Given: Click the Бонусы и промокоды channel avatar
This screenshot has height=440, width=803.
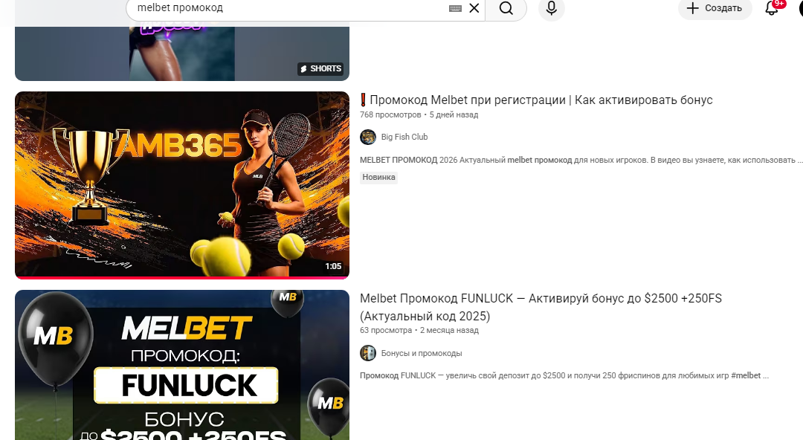Looking at the screenshot, I should (x=368, y=354).
